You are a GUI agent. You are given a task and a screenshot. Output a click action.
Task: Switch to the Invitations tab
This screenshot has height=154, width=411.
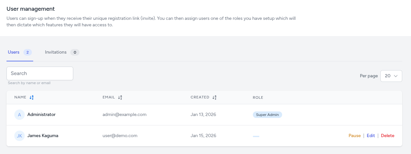pos(56,52)
